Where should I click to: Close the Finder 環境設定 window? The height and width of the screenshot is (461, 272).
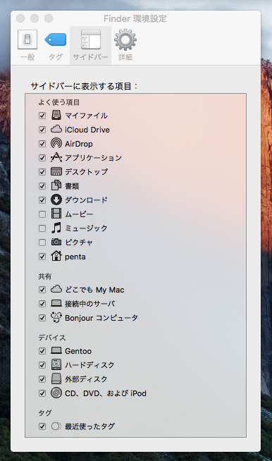point(20,18)
